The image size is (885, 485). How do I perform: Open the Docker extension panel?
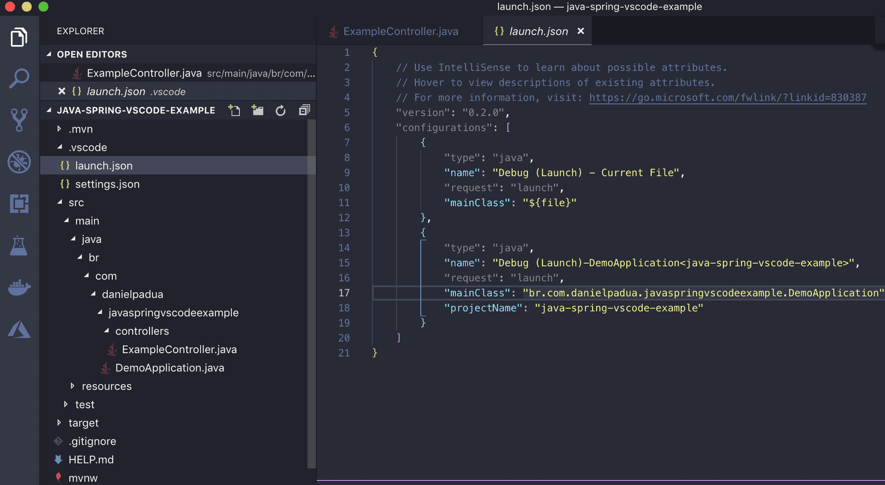19,287
